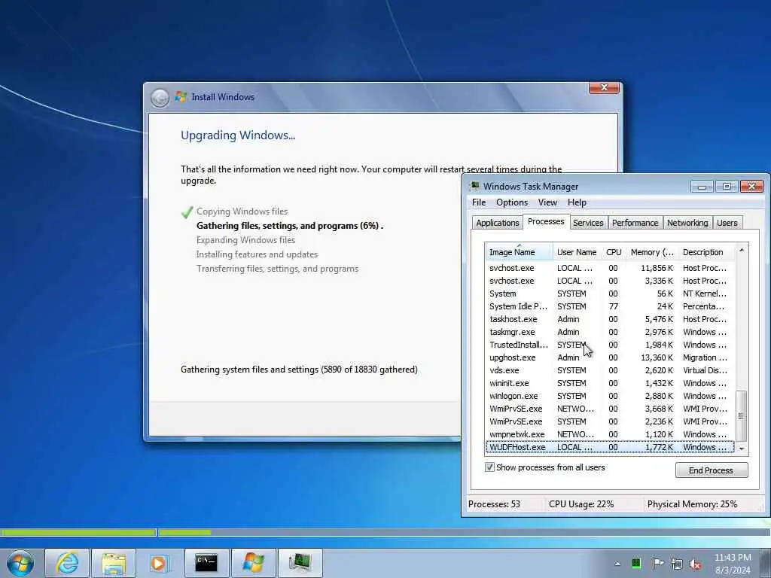Select the taskhost.exe process row
Screen dimensions: 771x578
click(609, 319)
